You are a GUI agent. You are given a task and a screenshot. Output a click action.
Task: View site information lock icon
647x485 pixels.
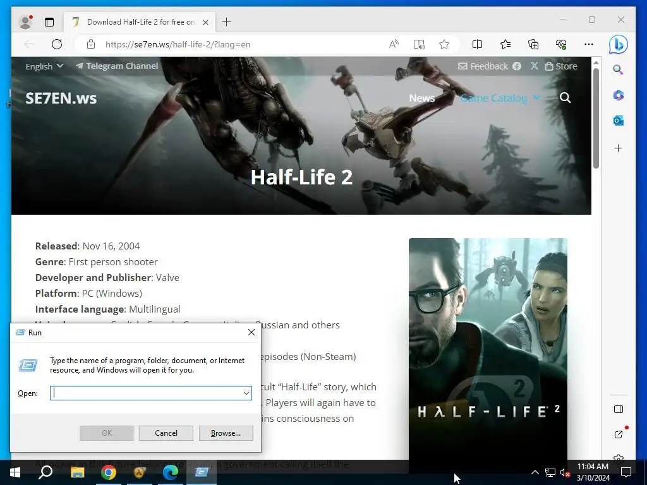pyautogui.click(x=91, y=44)
